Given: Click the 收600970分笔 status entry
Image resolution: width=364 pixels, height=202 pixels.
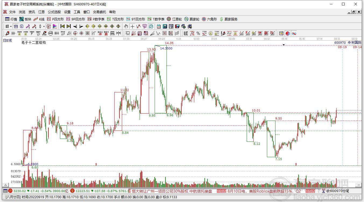Looking at the screenshot, I should click(x=337, y=191).
